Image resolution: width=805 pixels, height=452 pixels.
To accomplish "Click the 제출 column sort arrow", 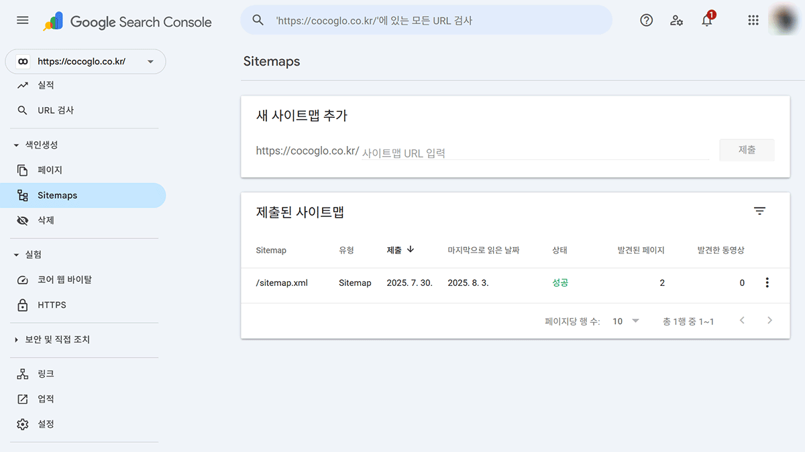I will click(x=411, y=249).
